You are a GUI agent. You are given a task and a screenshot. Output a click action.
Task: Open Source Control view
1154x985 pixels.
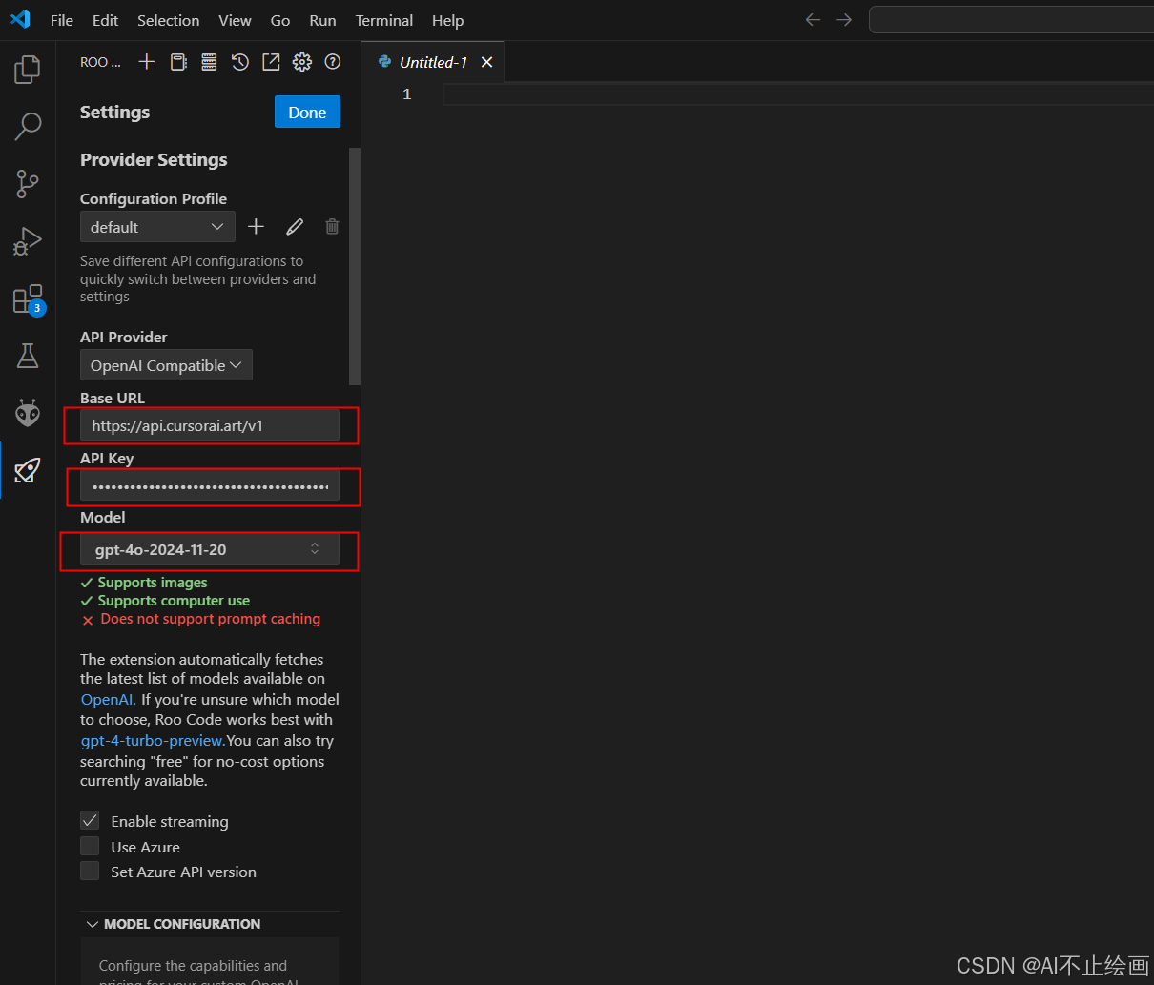[28, 183]
